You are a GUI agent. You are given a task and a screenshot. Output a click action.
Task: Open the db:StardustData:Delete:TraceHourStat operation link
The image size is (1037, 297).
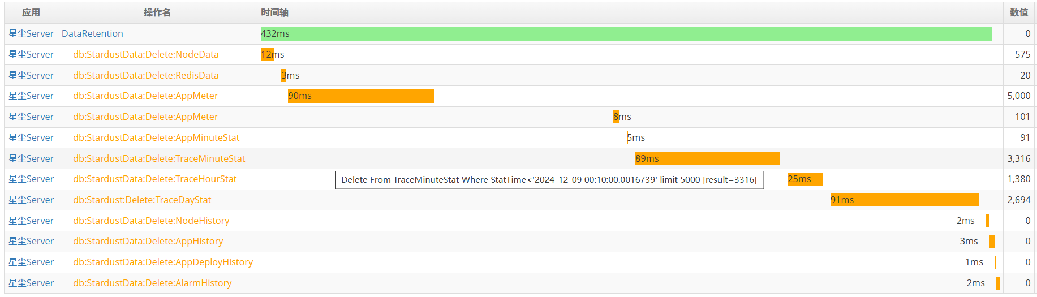coord(154,179)
